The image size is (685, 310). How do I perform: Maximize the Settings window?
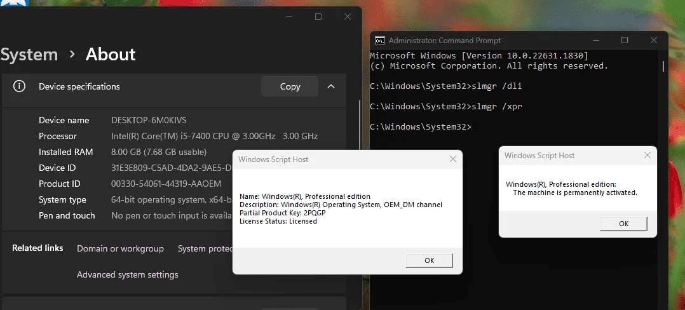(x=318, y=17)
